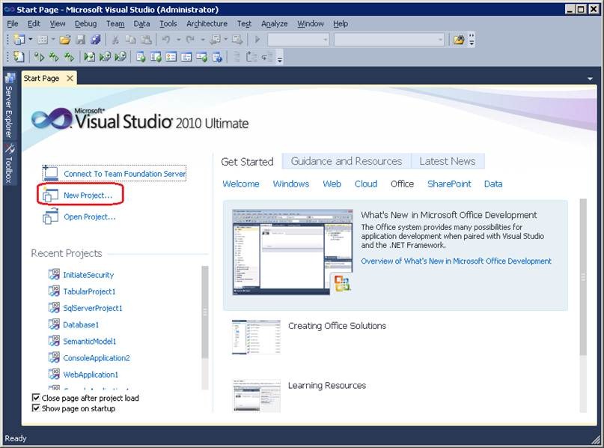Select the Get Started tab

pos(247,162)
